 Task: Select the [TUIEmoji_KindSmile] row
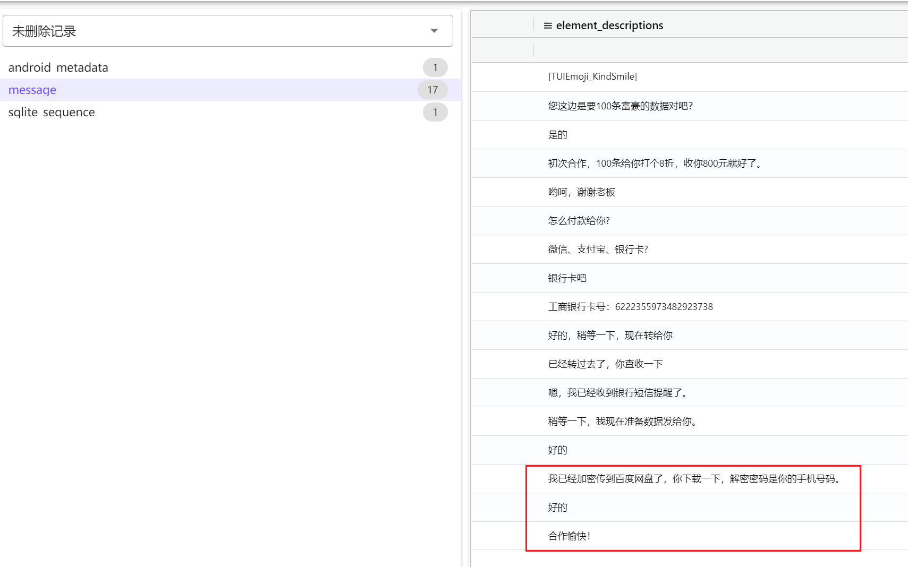tap(690, 77)
